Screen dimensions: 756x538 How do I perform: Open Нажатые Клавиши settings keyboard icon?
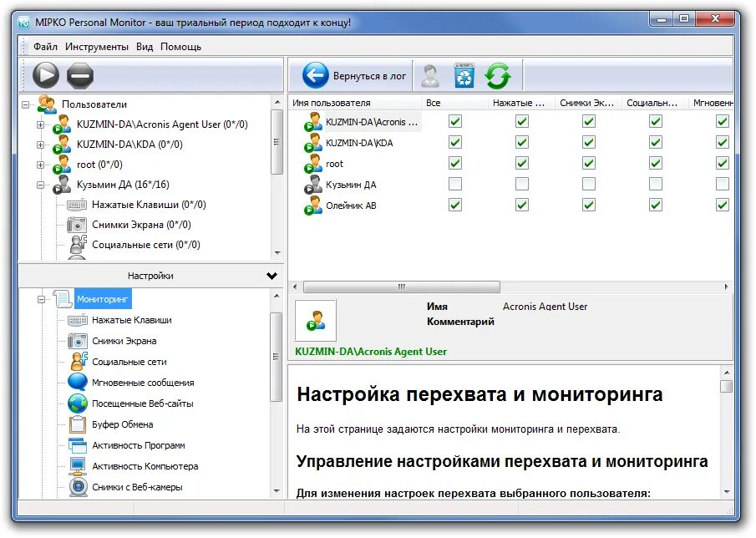click(x=77, y=320)
